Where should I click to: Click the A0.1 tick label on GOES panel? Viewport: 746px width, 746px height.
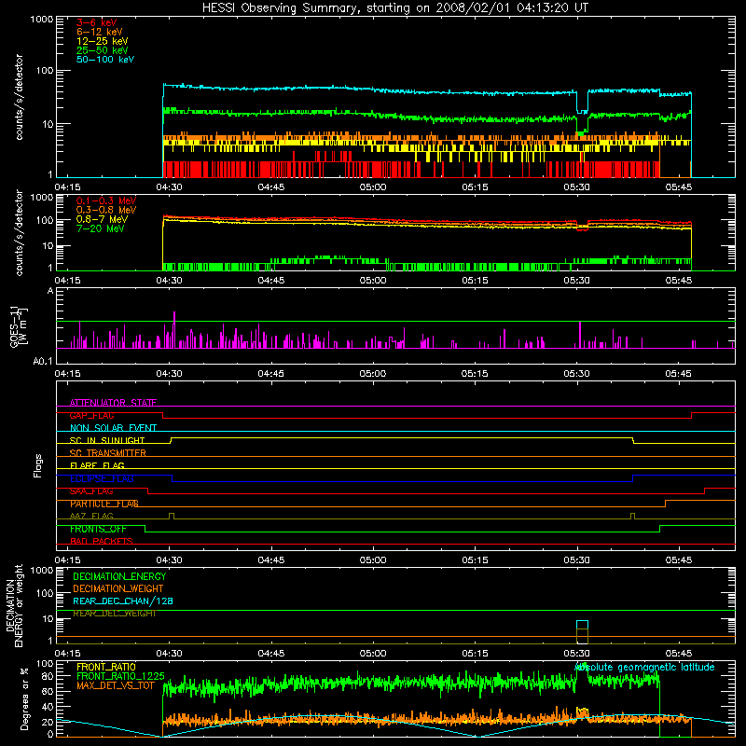point(42,362)
